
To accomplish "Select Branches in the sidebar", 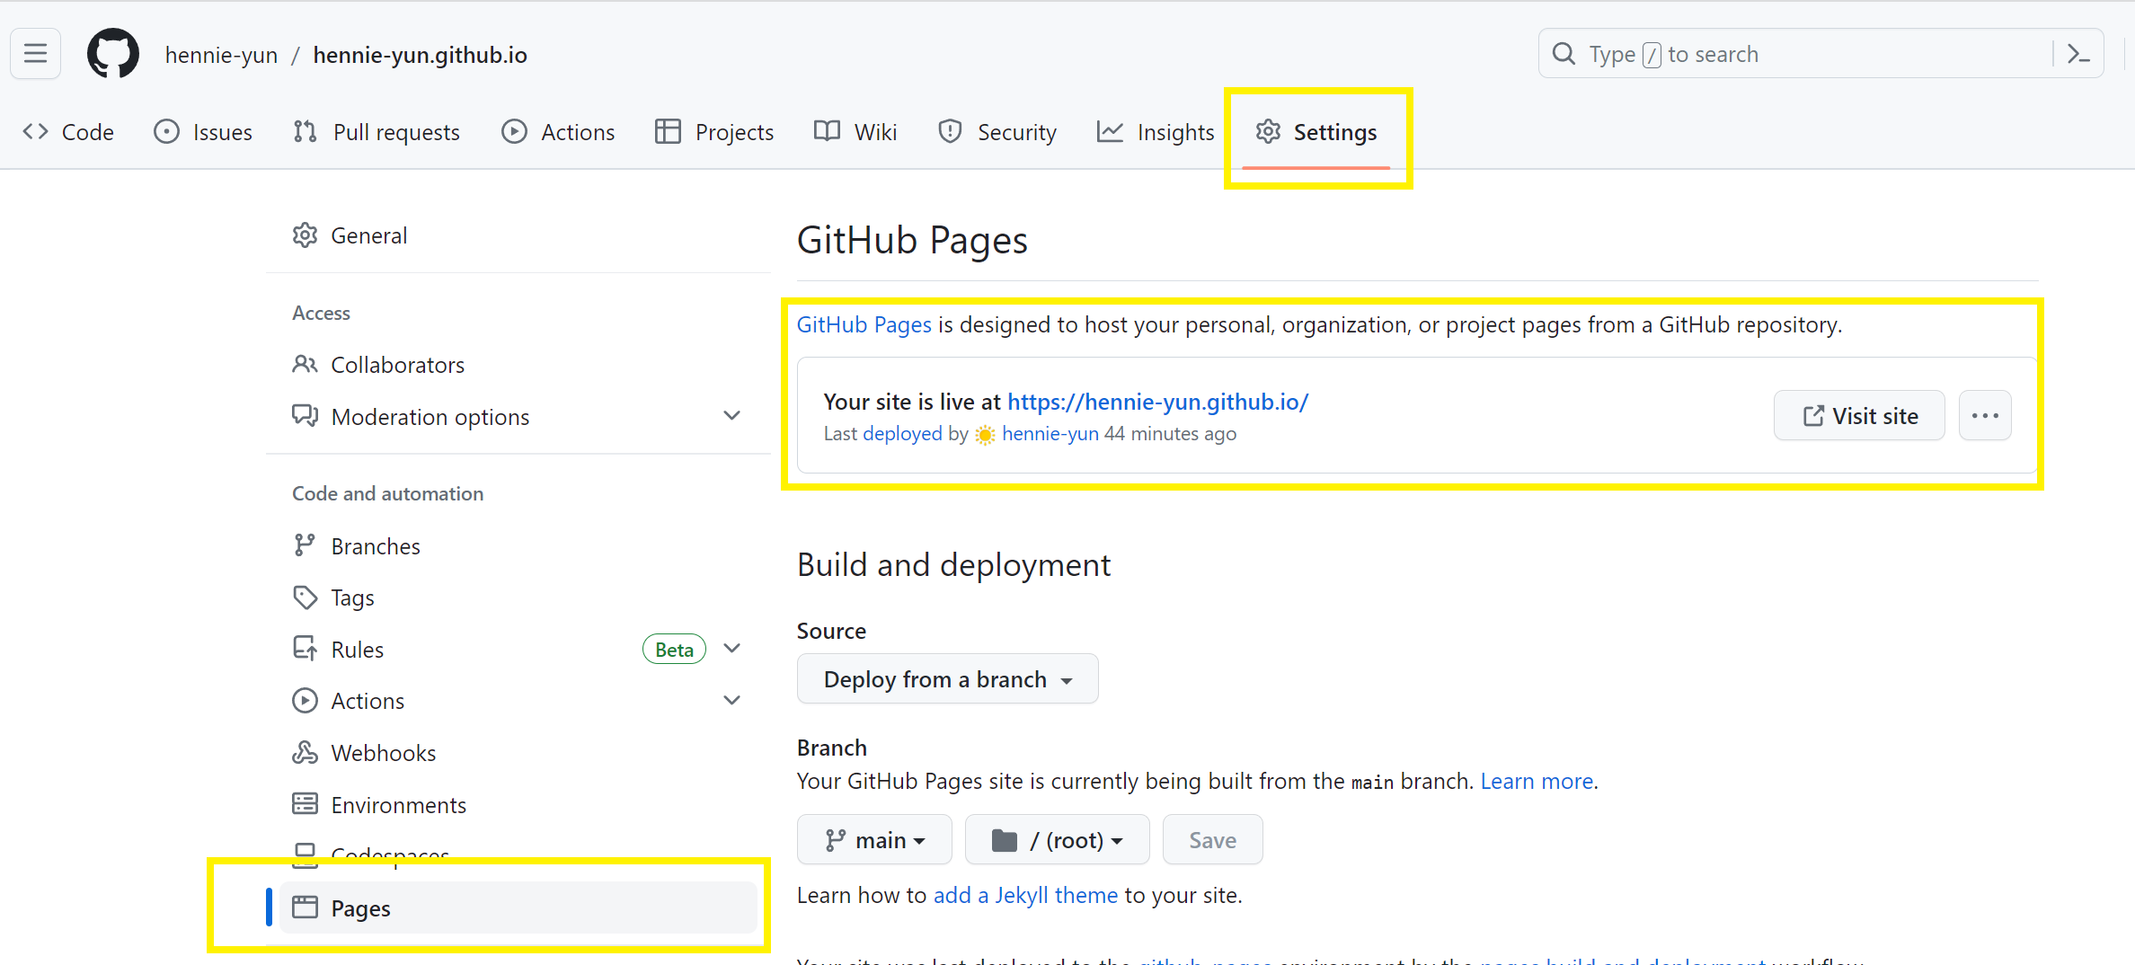I will 518,545.
